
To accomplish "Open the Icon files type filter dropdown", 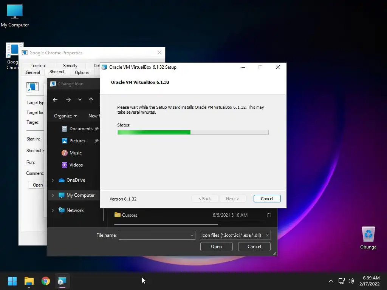I will point(235,235).
